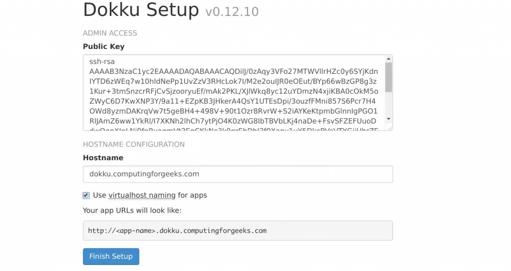Screen dimensions: 511x271
Task: Click the Public Key scrollbar thumb
Action: tap(388, 77)
